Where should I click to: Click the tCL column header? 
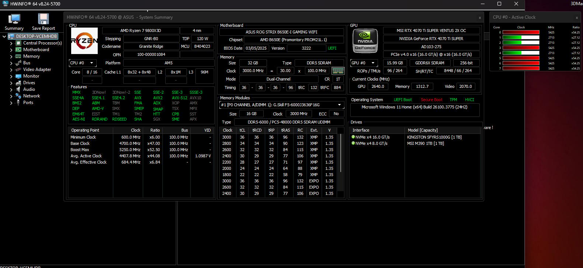[242, 130]
